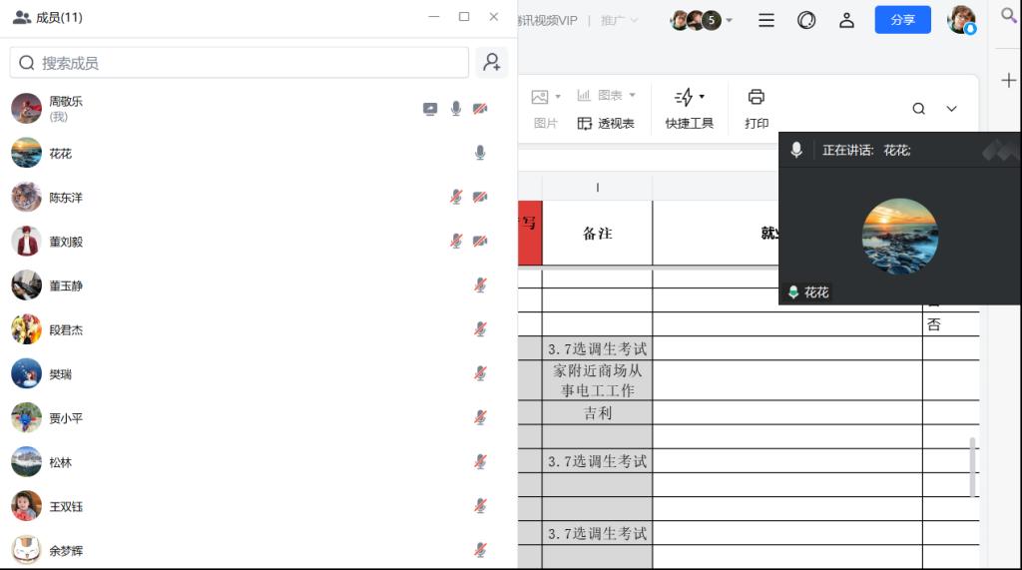Select member 花花 in the list
This screenshot has width=1022, height=570.
[x=61, y=154]
